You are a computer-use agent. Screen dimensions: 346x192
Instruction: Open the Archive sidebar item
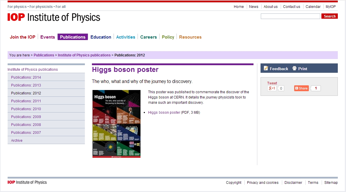(x=17, y=141)
